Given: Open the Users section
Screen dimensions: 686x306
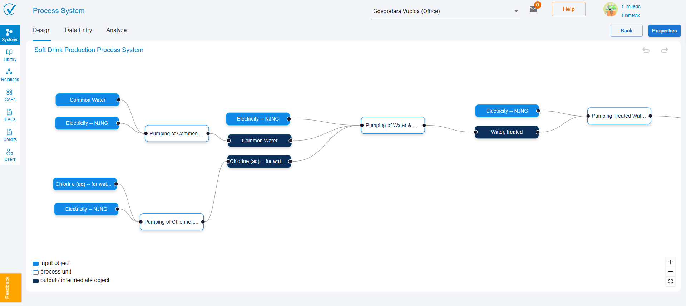Looking at the screenshot, I should click(10, 155).
